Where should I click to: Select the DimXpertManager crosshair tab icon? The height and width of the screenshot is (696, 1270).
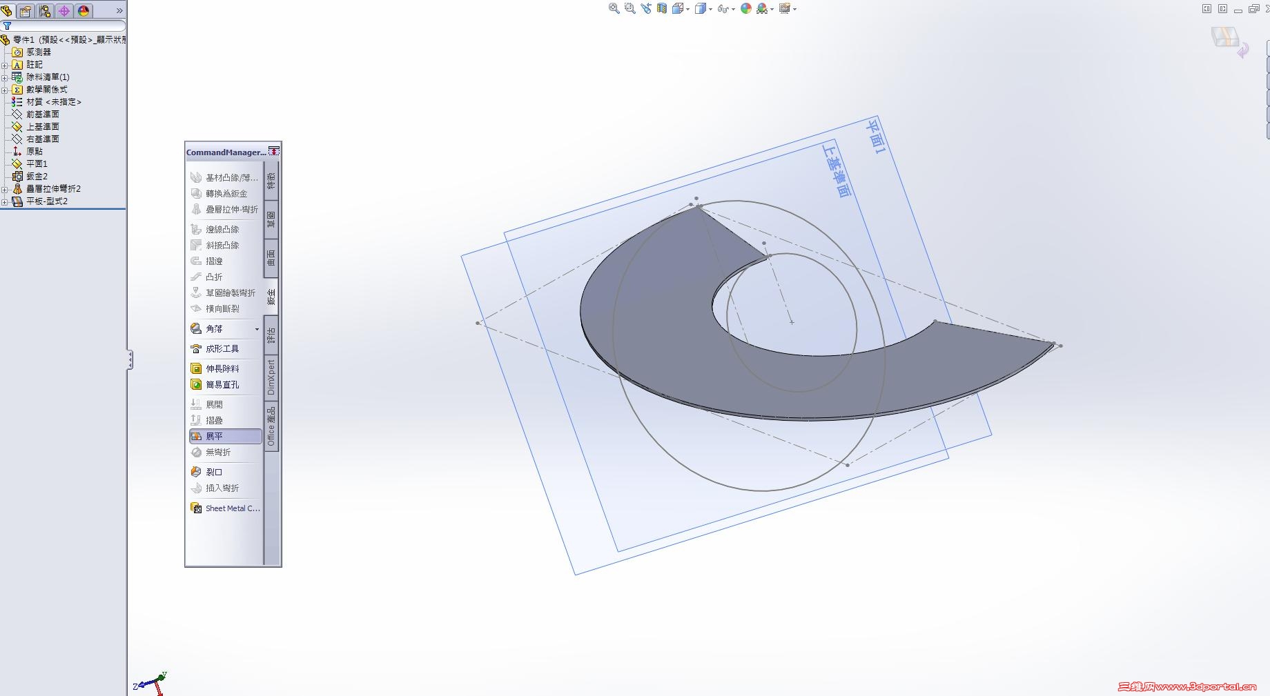64,10
